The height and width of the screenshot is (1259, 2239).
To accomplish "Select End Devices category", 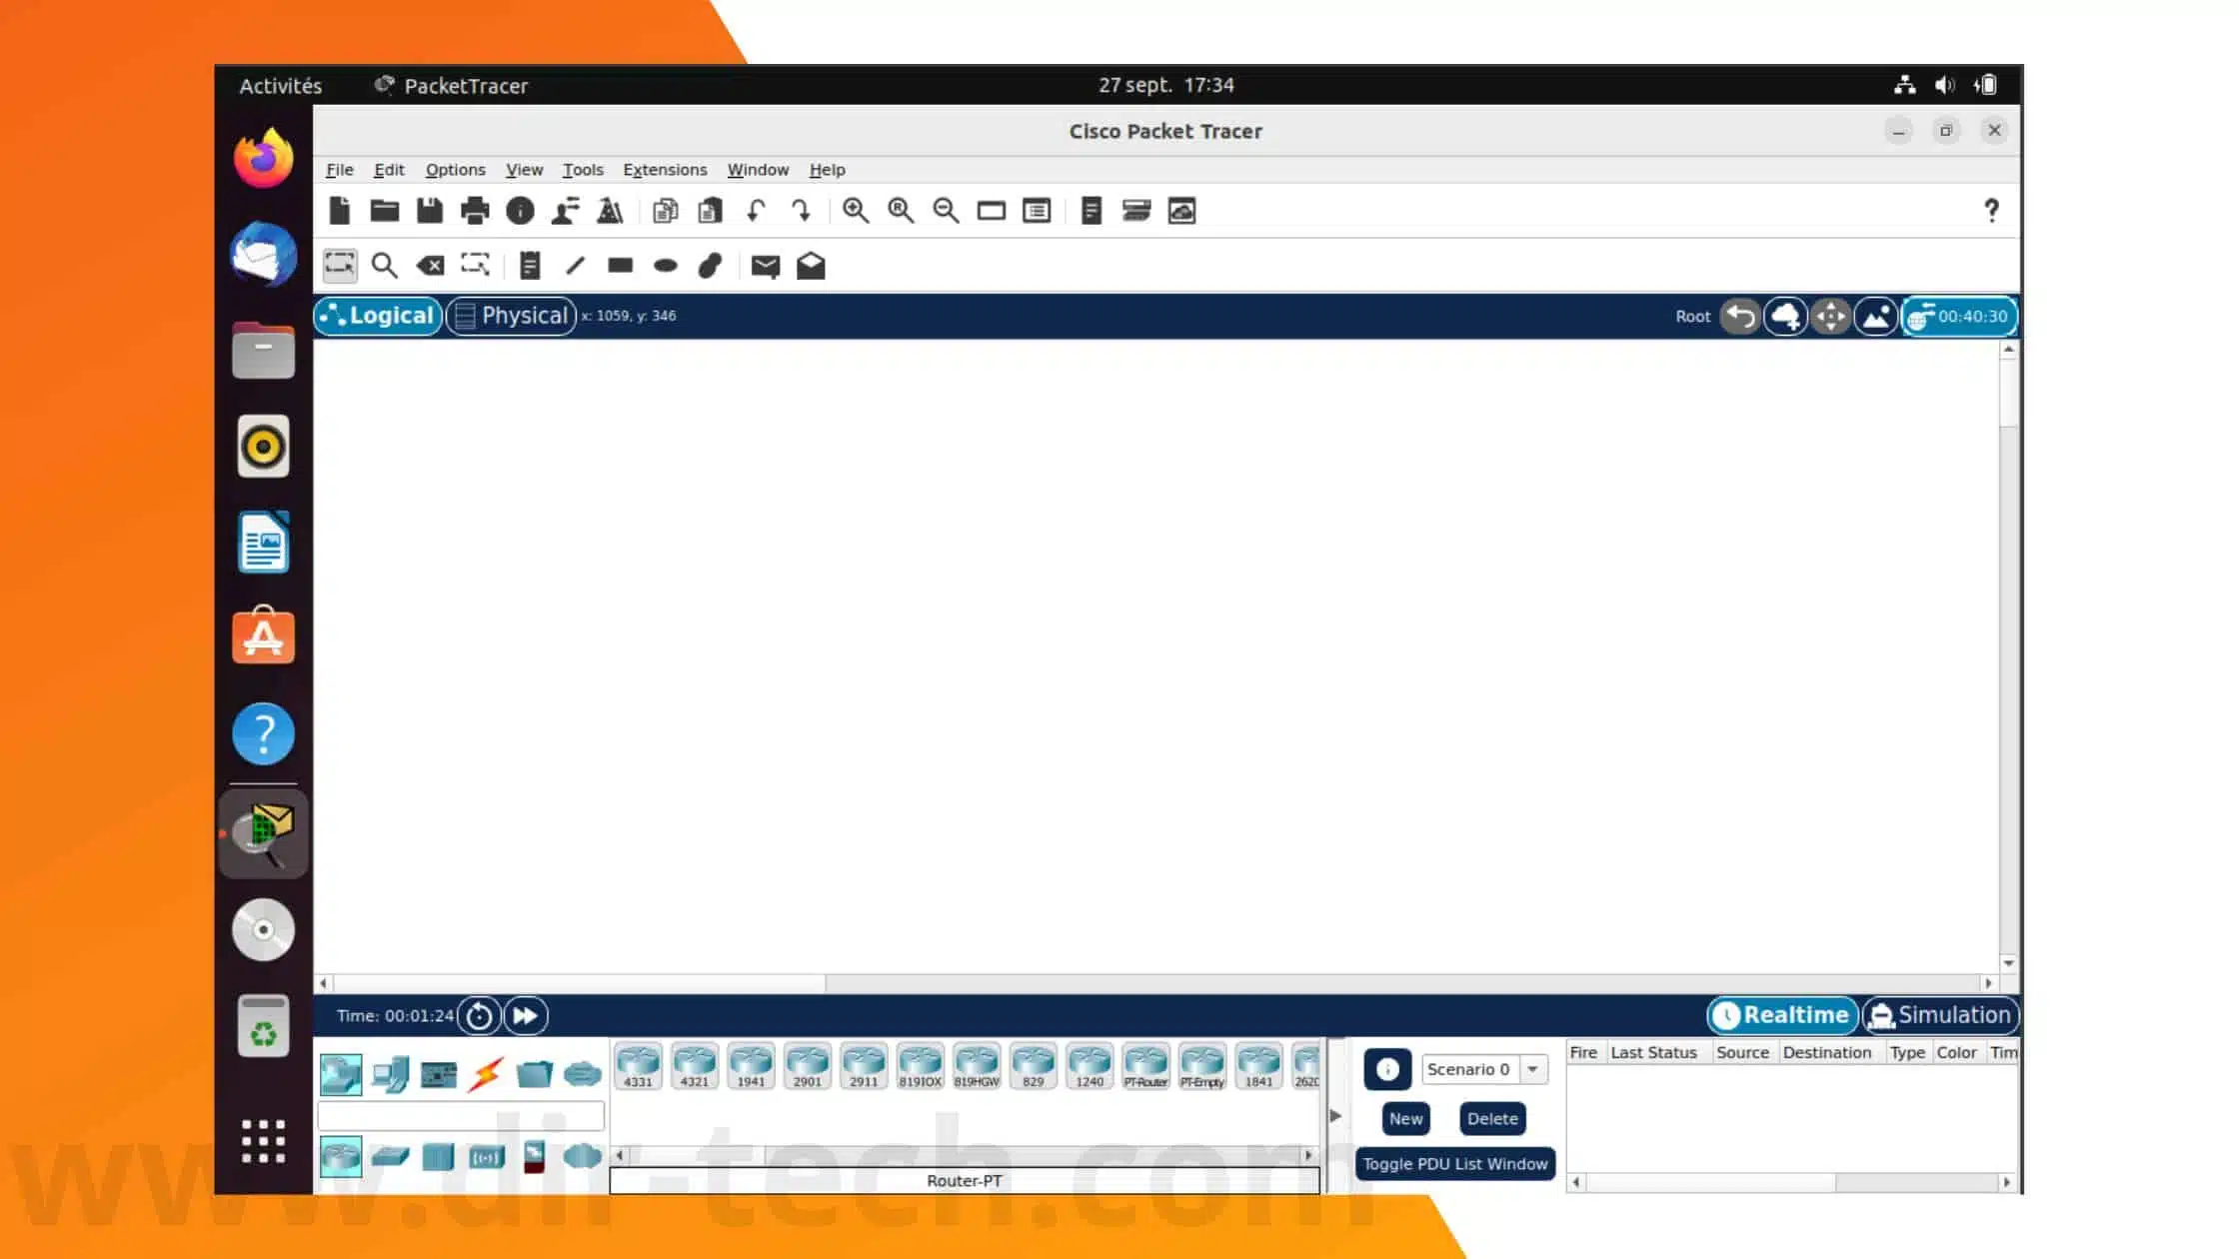I will coord(389,1075).
